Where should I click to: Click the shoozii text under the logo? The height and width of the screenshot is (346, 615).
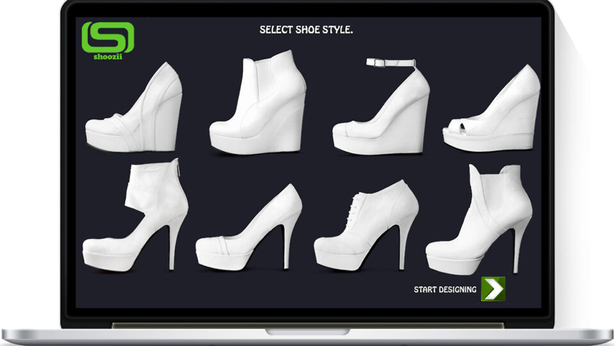pos(108,57)
